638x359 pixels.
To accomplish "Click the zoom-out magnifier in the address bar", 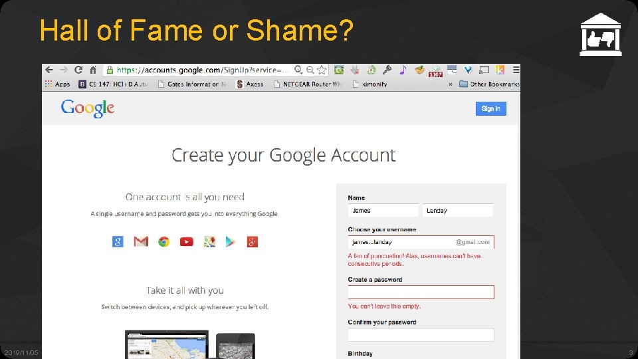I will (310, 70).
